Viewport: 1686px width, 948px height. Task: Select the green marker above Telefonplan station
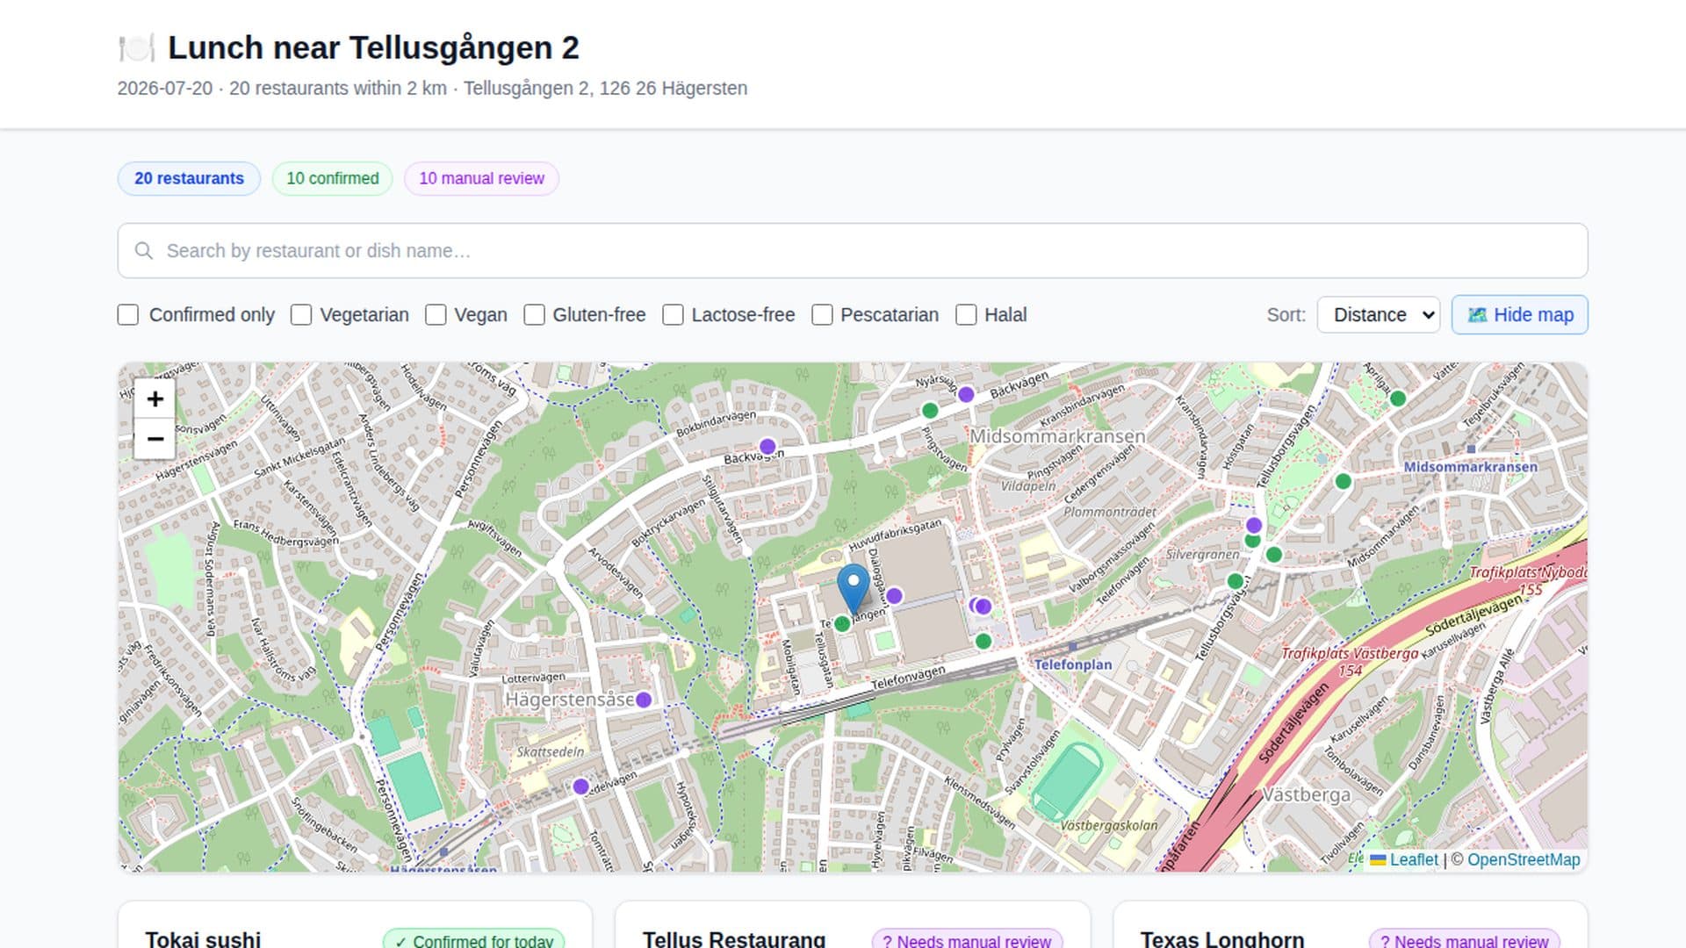pos(983,642)
